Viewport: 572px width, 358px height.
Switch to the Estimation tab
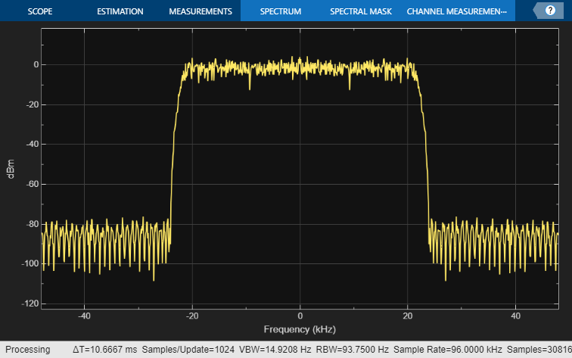[x=120, y=12]
